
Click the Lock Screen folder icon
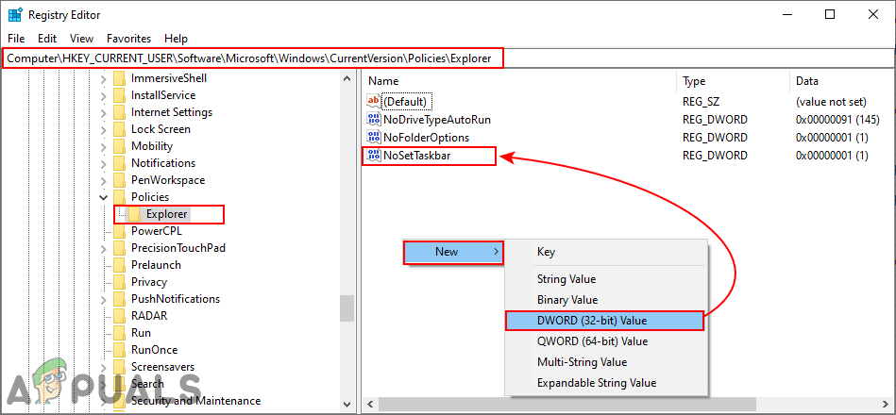coord(119,129)
